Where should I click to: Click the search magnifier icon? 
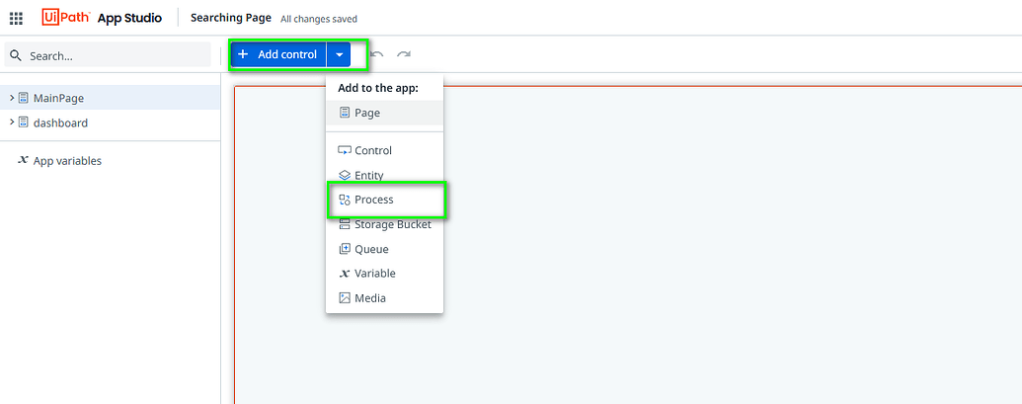tap(16, 56)
